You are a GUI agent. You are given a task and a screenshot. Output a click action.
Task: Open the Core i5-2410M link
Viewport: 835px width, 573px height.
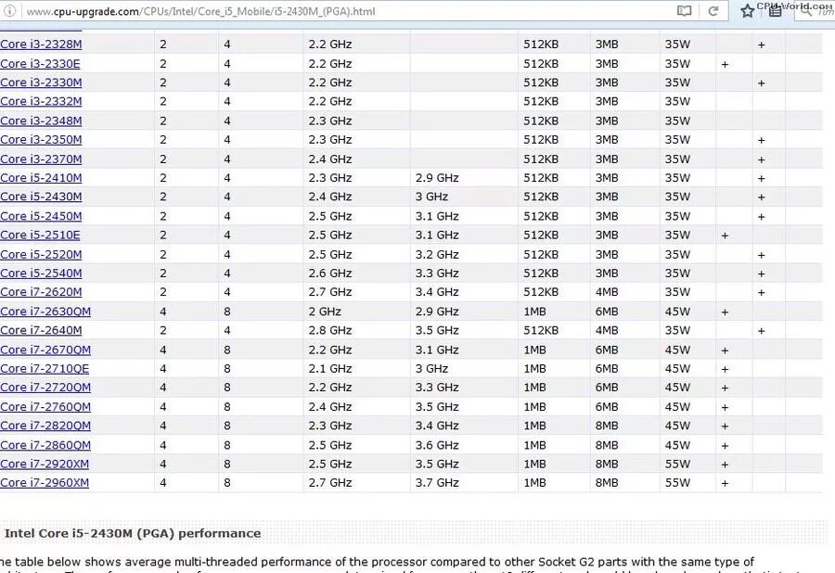tap(41, 178)
